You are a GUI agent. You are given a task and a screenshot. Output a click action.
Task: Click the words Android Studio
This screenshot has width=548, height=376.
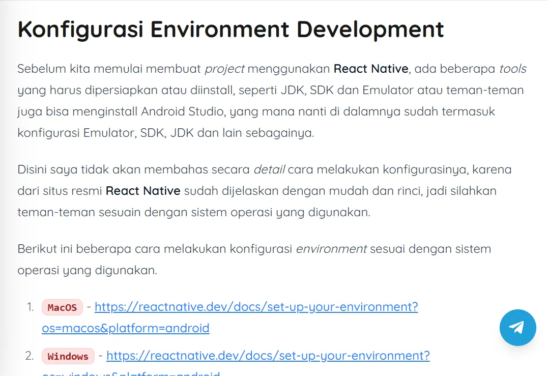pos(182,111)
